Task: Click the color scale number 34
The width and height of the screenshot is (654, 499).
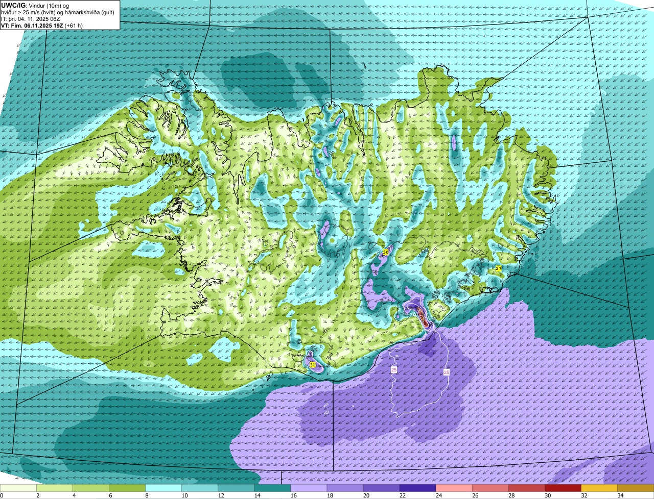Action: click(619, 495)
